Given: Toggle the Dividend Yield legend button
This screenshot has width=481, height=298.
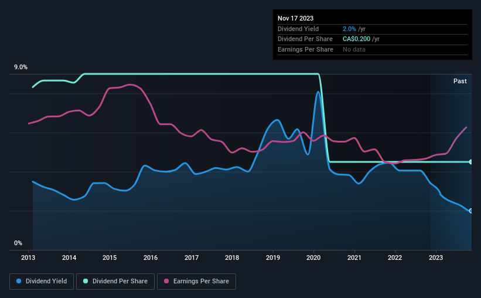Looking at the screenshot, I should [x=42, y=282].
